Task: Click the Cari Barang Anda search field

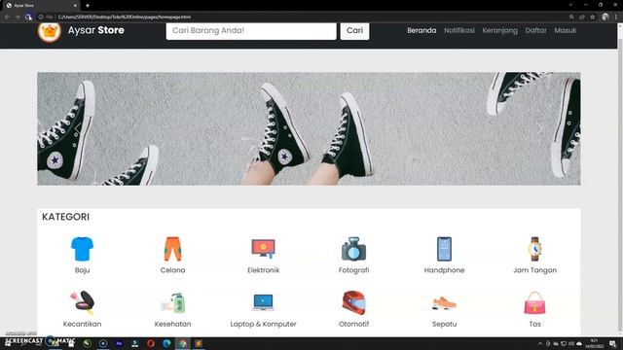Action: [251, 30]
